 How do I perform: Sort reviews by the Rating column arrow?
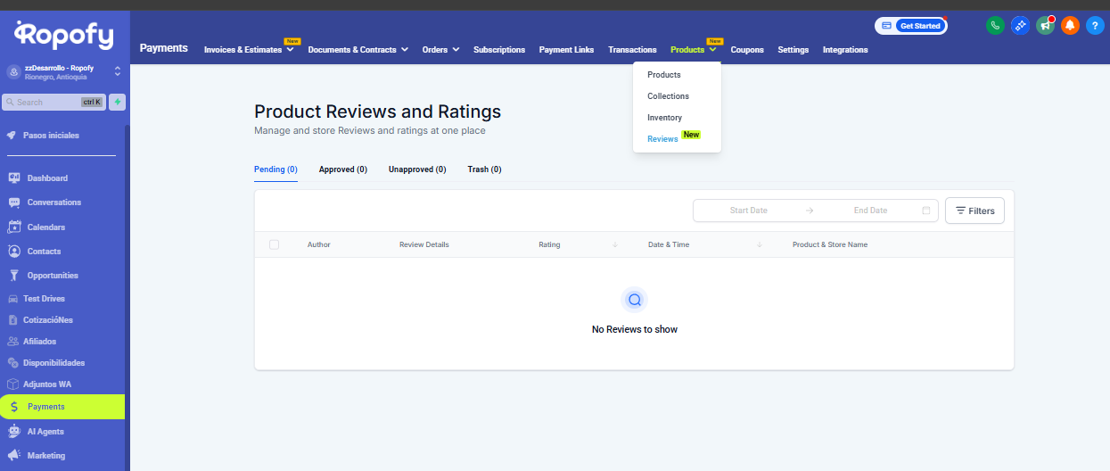click(x=615, y=244)
